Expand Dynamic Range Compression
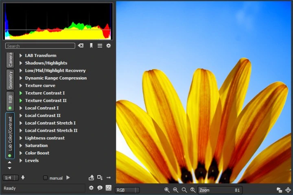This screenshot has width=293, height=195. click(21, 78)
